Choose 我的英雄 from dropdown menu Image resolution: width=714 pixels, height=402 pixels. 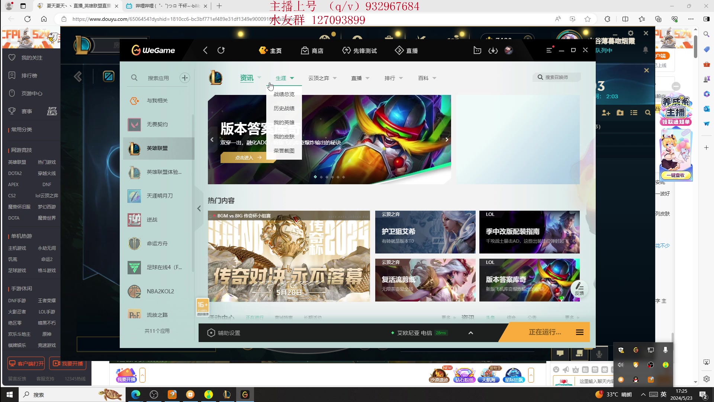284,122
